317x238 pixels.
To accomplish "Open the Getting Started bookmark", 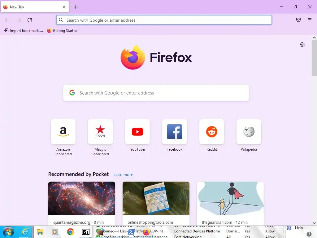I will tap(62, 31).
